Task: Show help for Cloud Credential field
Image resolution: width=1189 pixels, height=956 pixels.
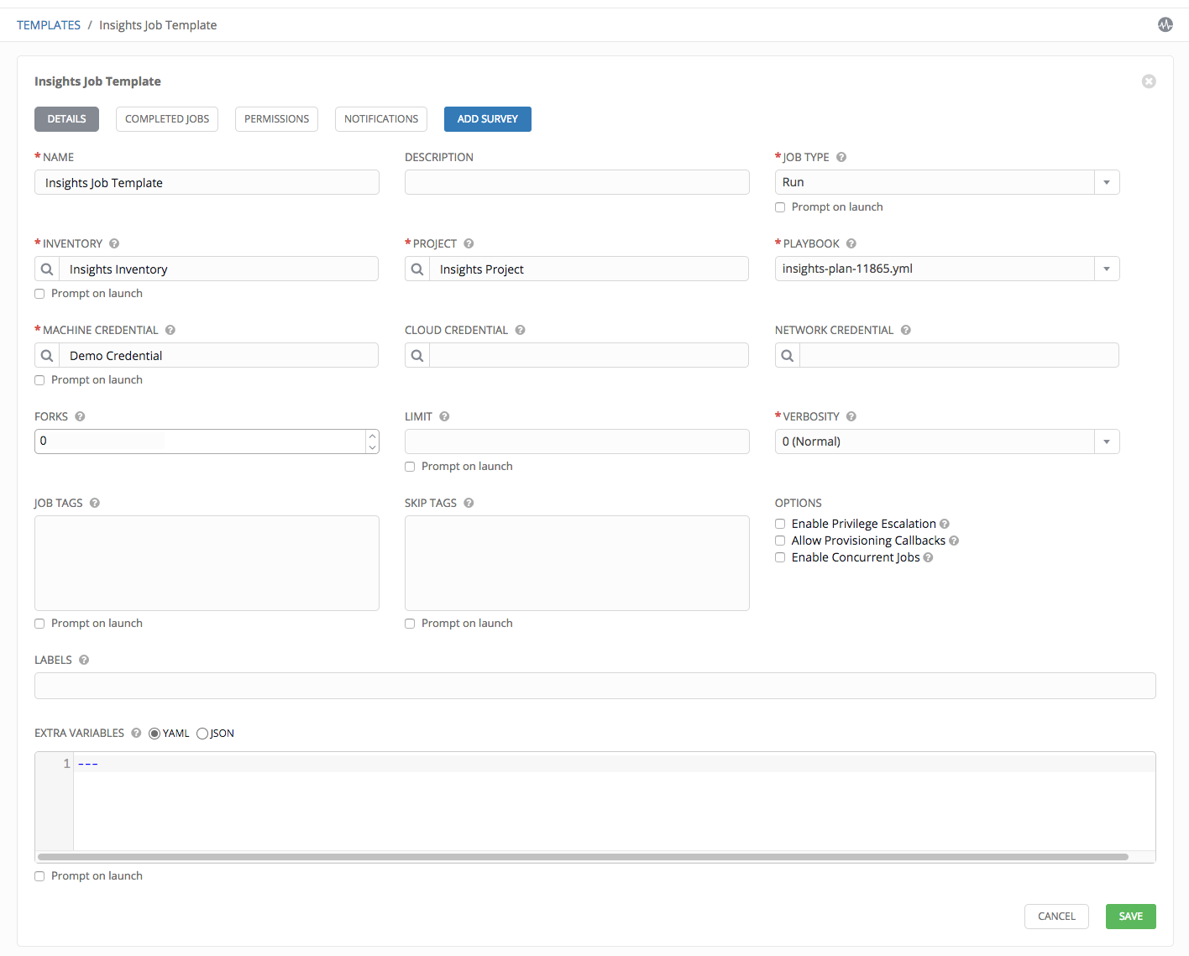Action: click(520, 330)
